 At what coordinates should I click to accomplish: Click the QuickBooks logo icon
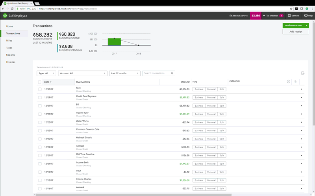[x=5, y=16]
